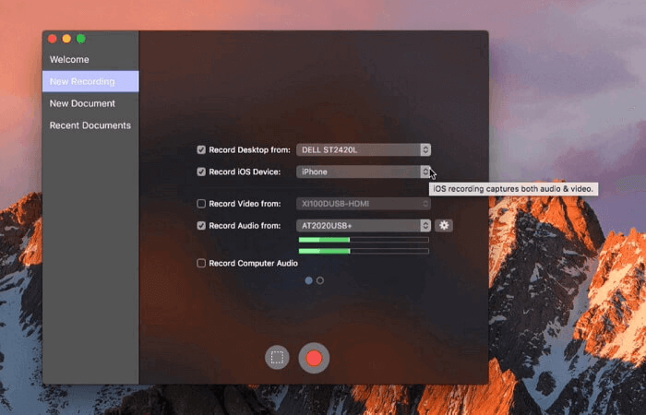Open the AT2020USB+ audio source dropdown
This screenshot has height=415, width=646.
(364, 225)
